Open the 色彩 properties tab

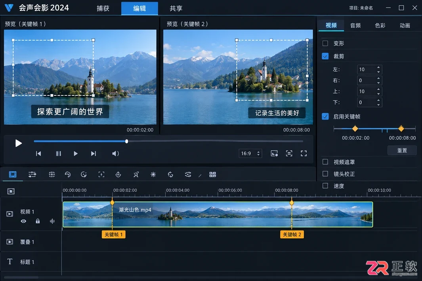(x=380, y=26)
